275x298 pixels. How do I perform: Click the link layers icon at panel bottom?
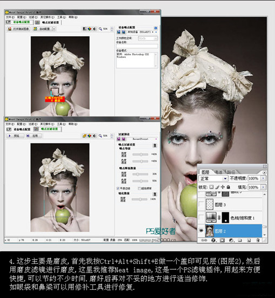click(204, 241)
